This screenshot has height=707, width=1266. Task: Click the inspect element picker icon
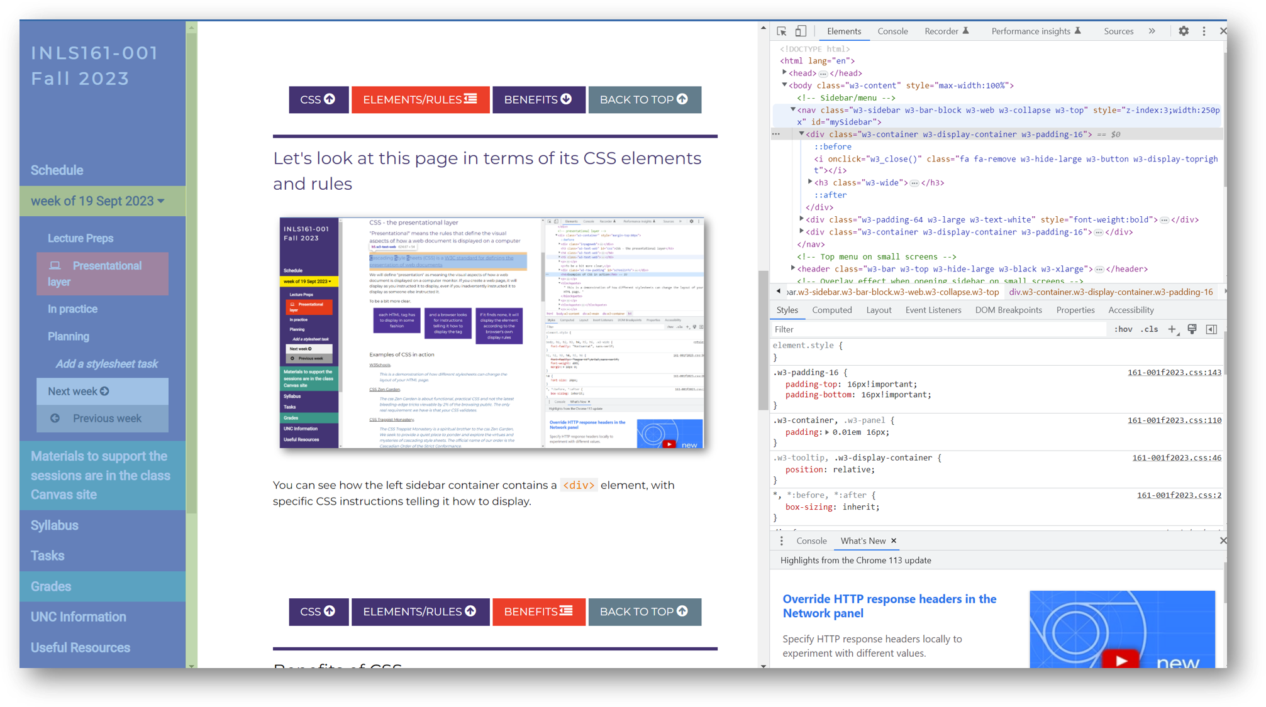point(782,31)
